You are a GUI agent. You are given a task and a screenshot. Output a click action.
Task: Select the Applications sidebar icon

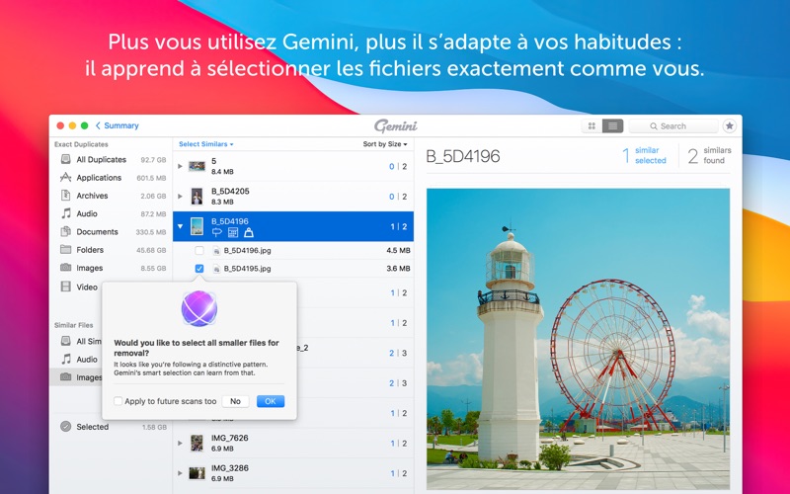click(65, 178)
